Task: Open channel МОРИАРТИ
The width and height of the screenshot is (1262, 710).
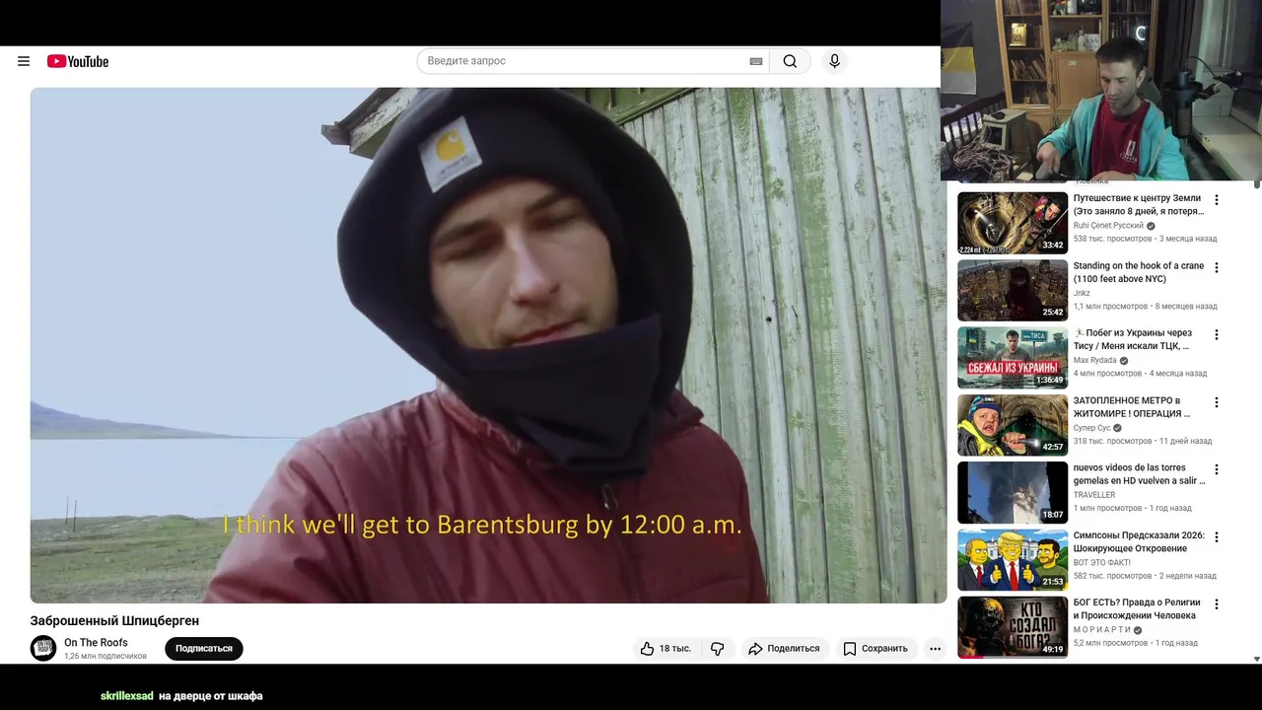Action: (1102, 630)
